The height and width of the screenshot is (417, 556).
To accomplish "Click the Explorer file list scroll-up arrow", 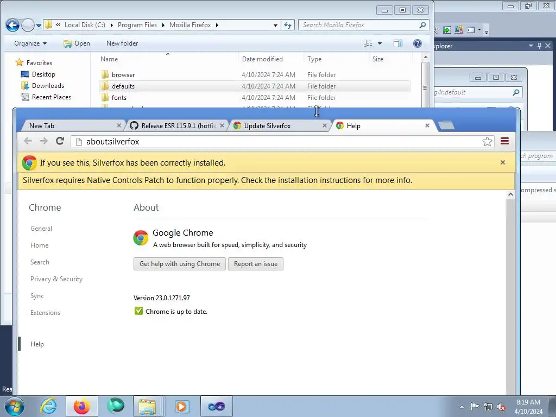I will point(426,57).
